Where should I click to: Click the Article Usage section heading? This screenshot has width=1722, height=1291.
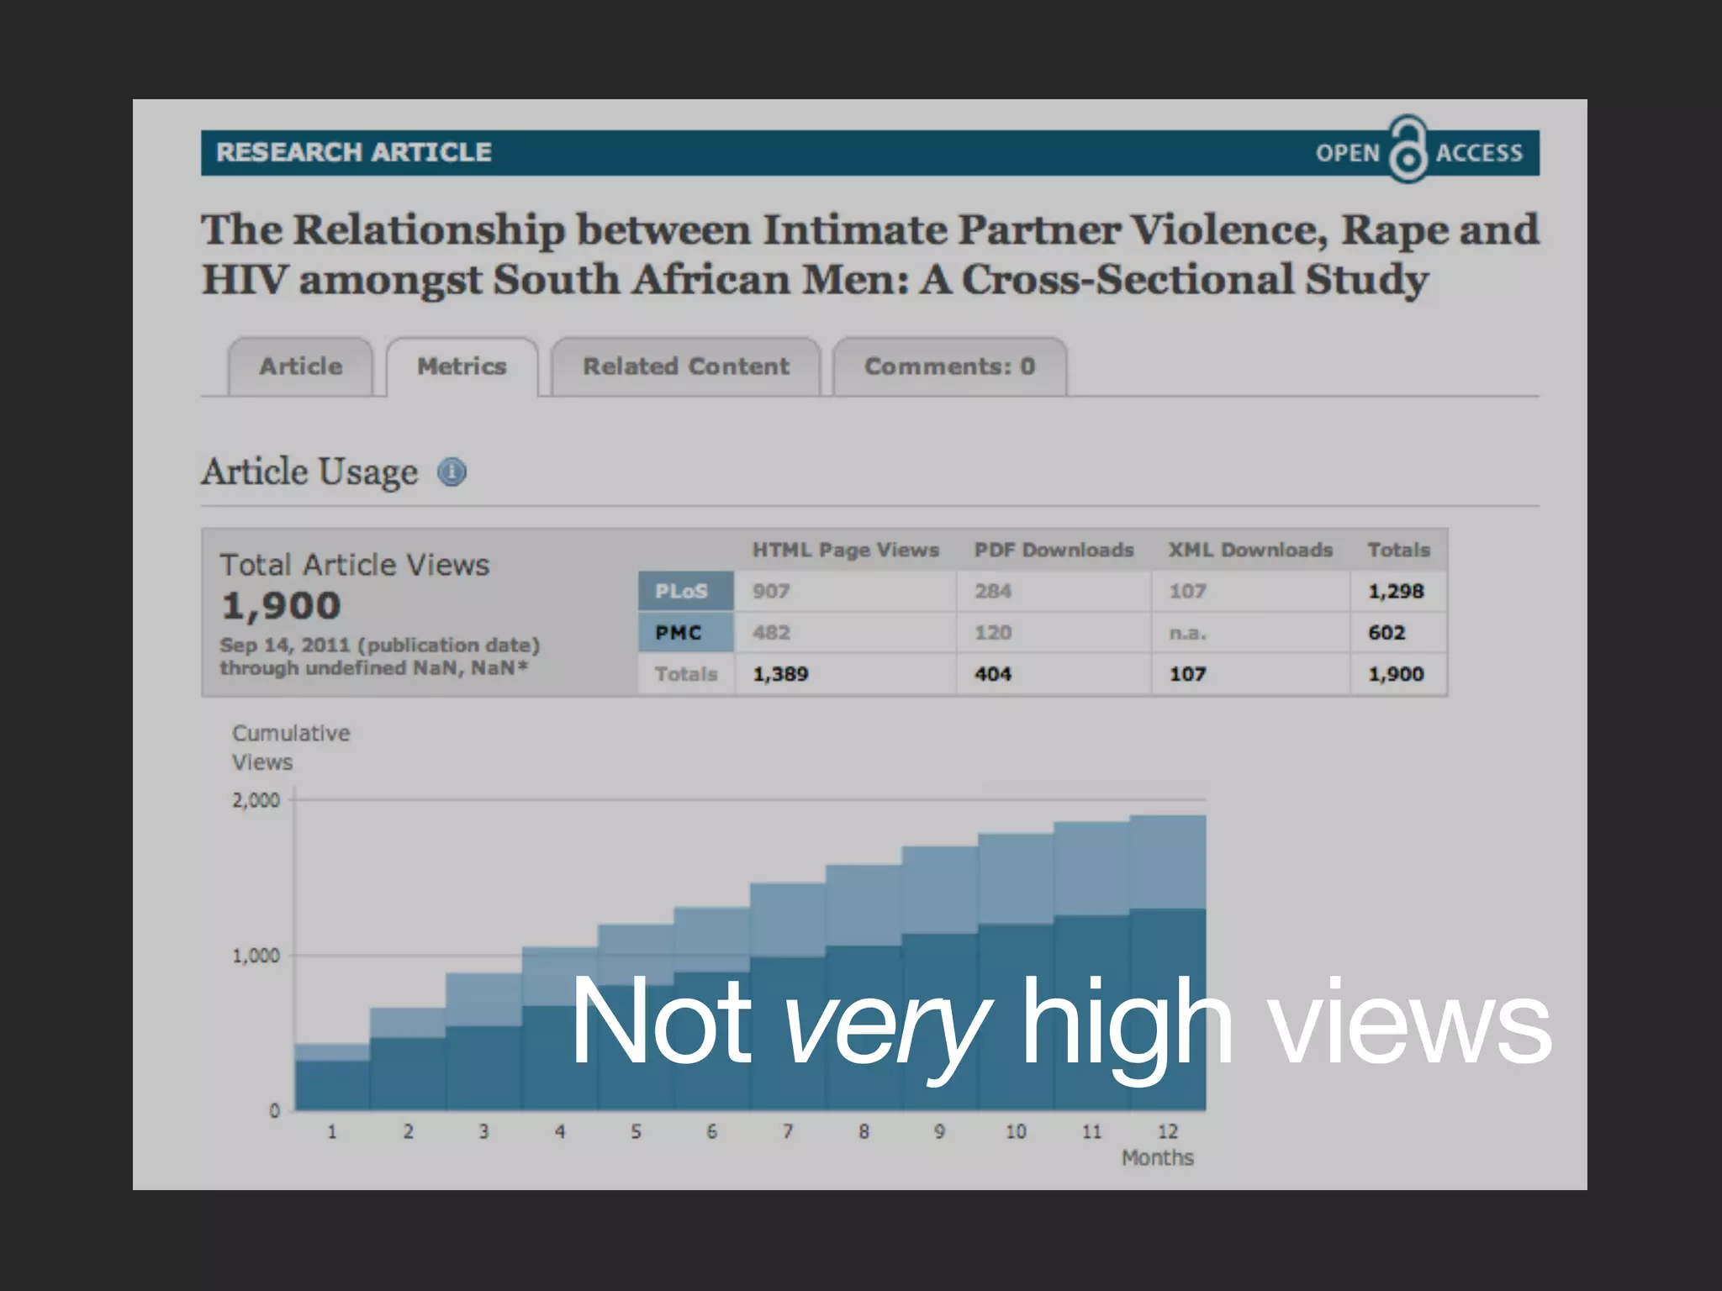pos(309,472)
